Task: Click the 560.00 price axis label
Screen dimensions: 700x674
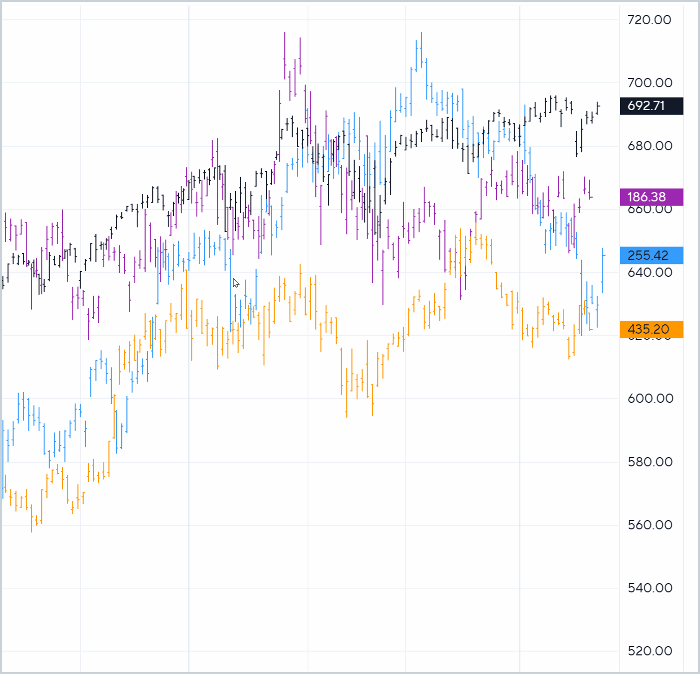Action: coord(649,525)
